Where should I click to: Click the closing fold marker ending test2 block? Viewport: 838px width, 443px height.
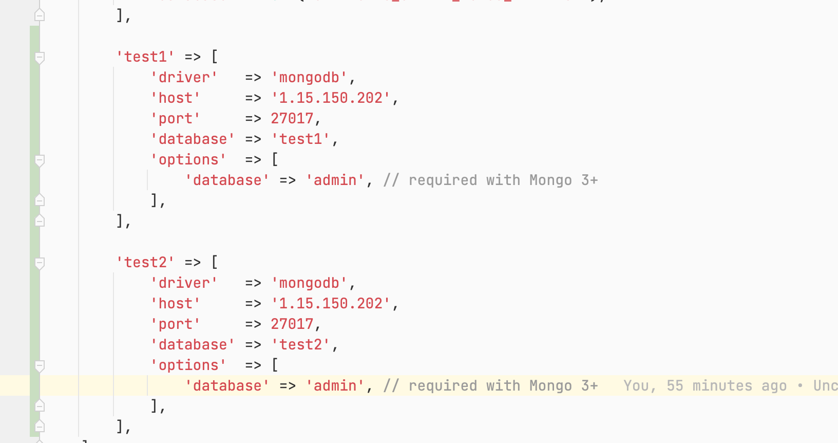40,427
